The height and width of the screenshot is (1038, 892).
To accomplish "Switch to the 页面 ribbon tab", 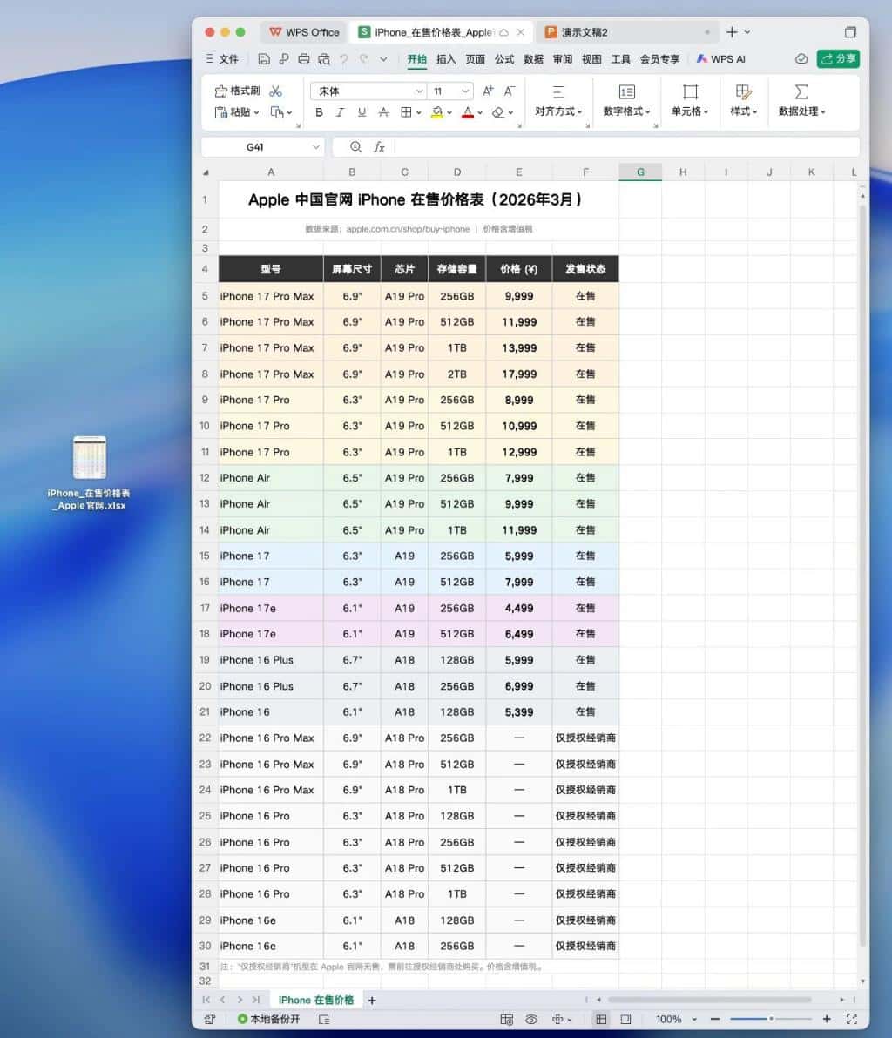I will coord(475,59).
